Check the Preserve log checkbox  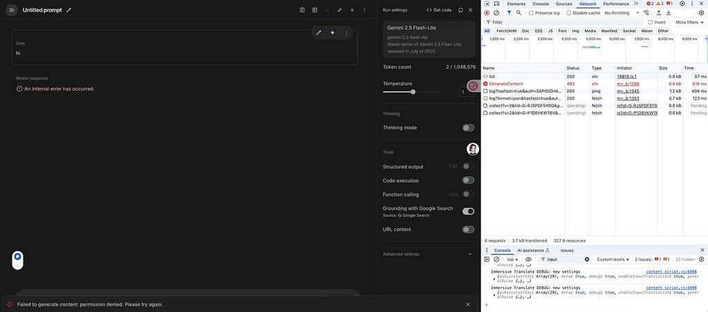tap(531, 13)
